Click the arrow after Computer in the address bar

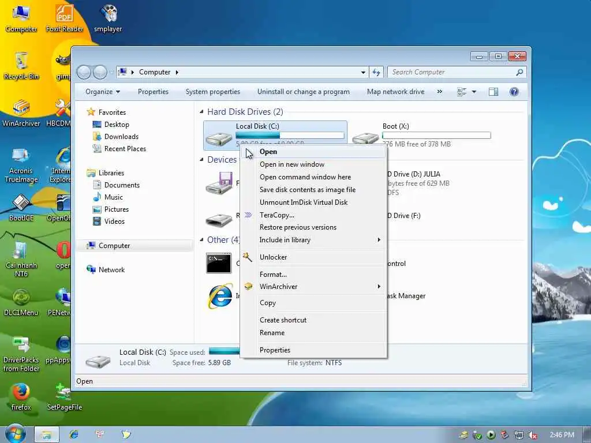coord(177,72)
